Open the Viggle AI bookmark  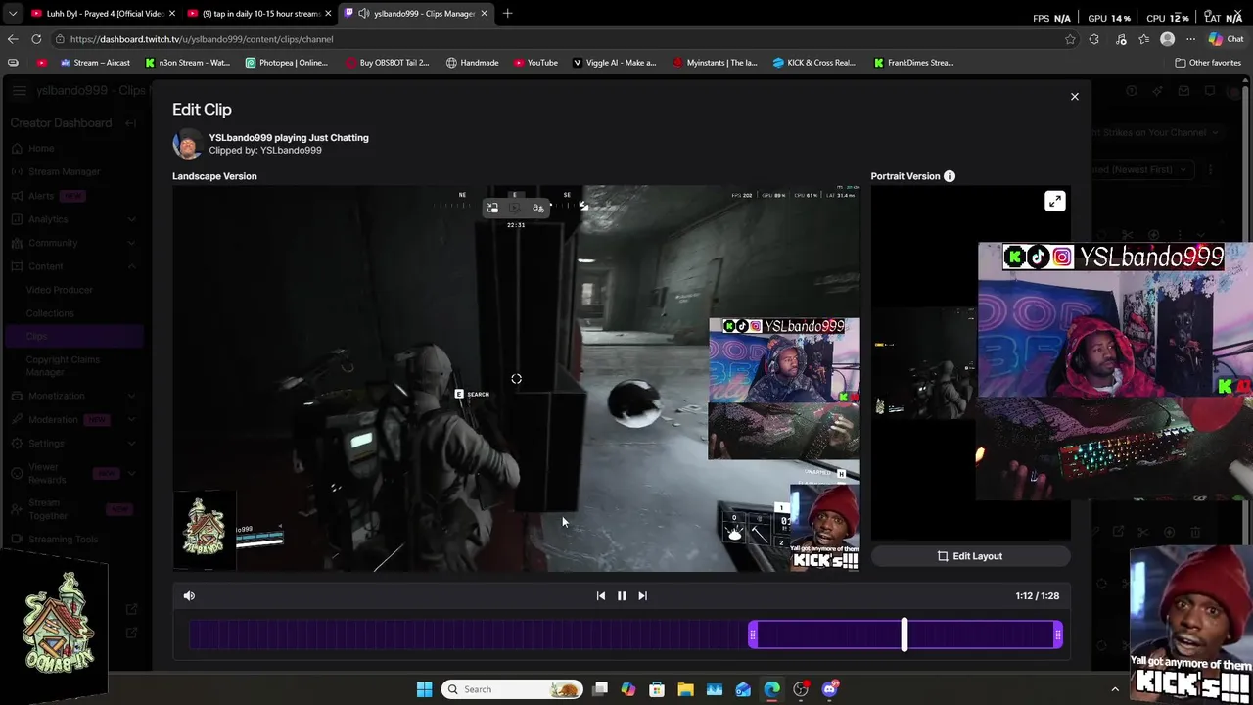pos(614,63)
